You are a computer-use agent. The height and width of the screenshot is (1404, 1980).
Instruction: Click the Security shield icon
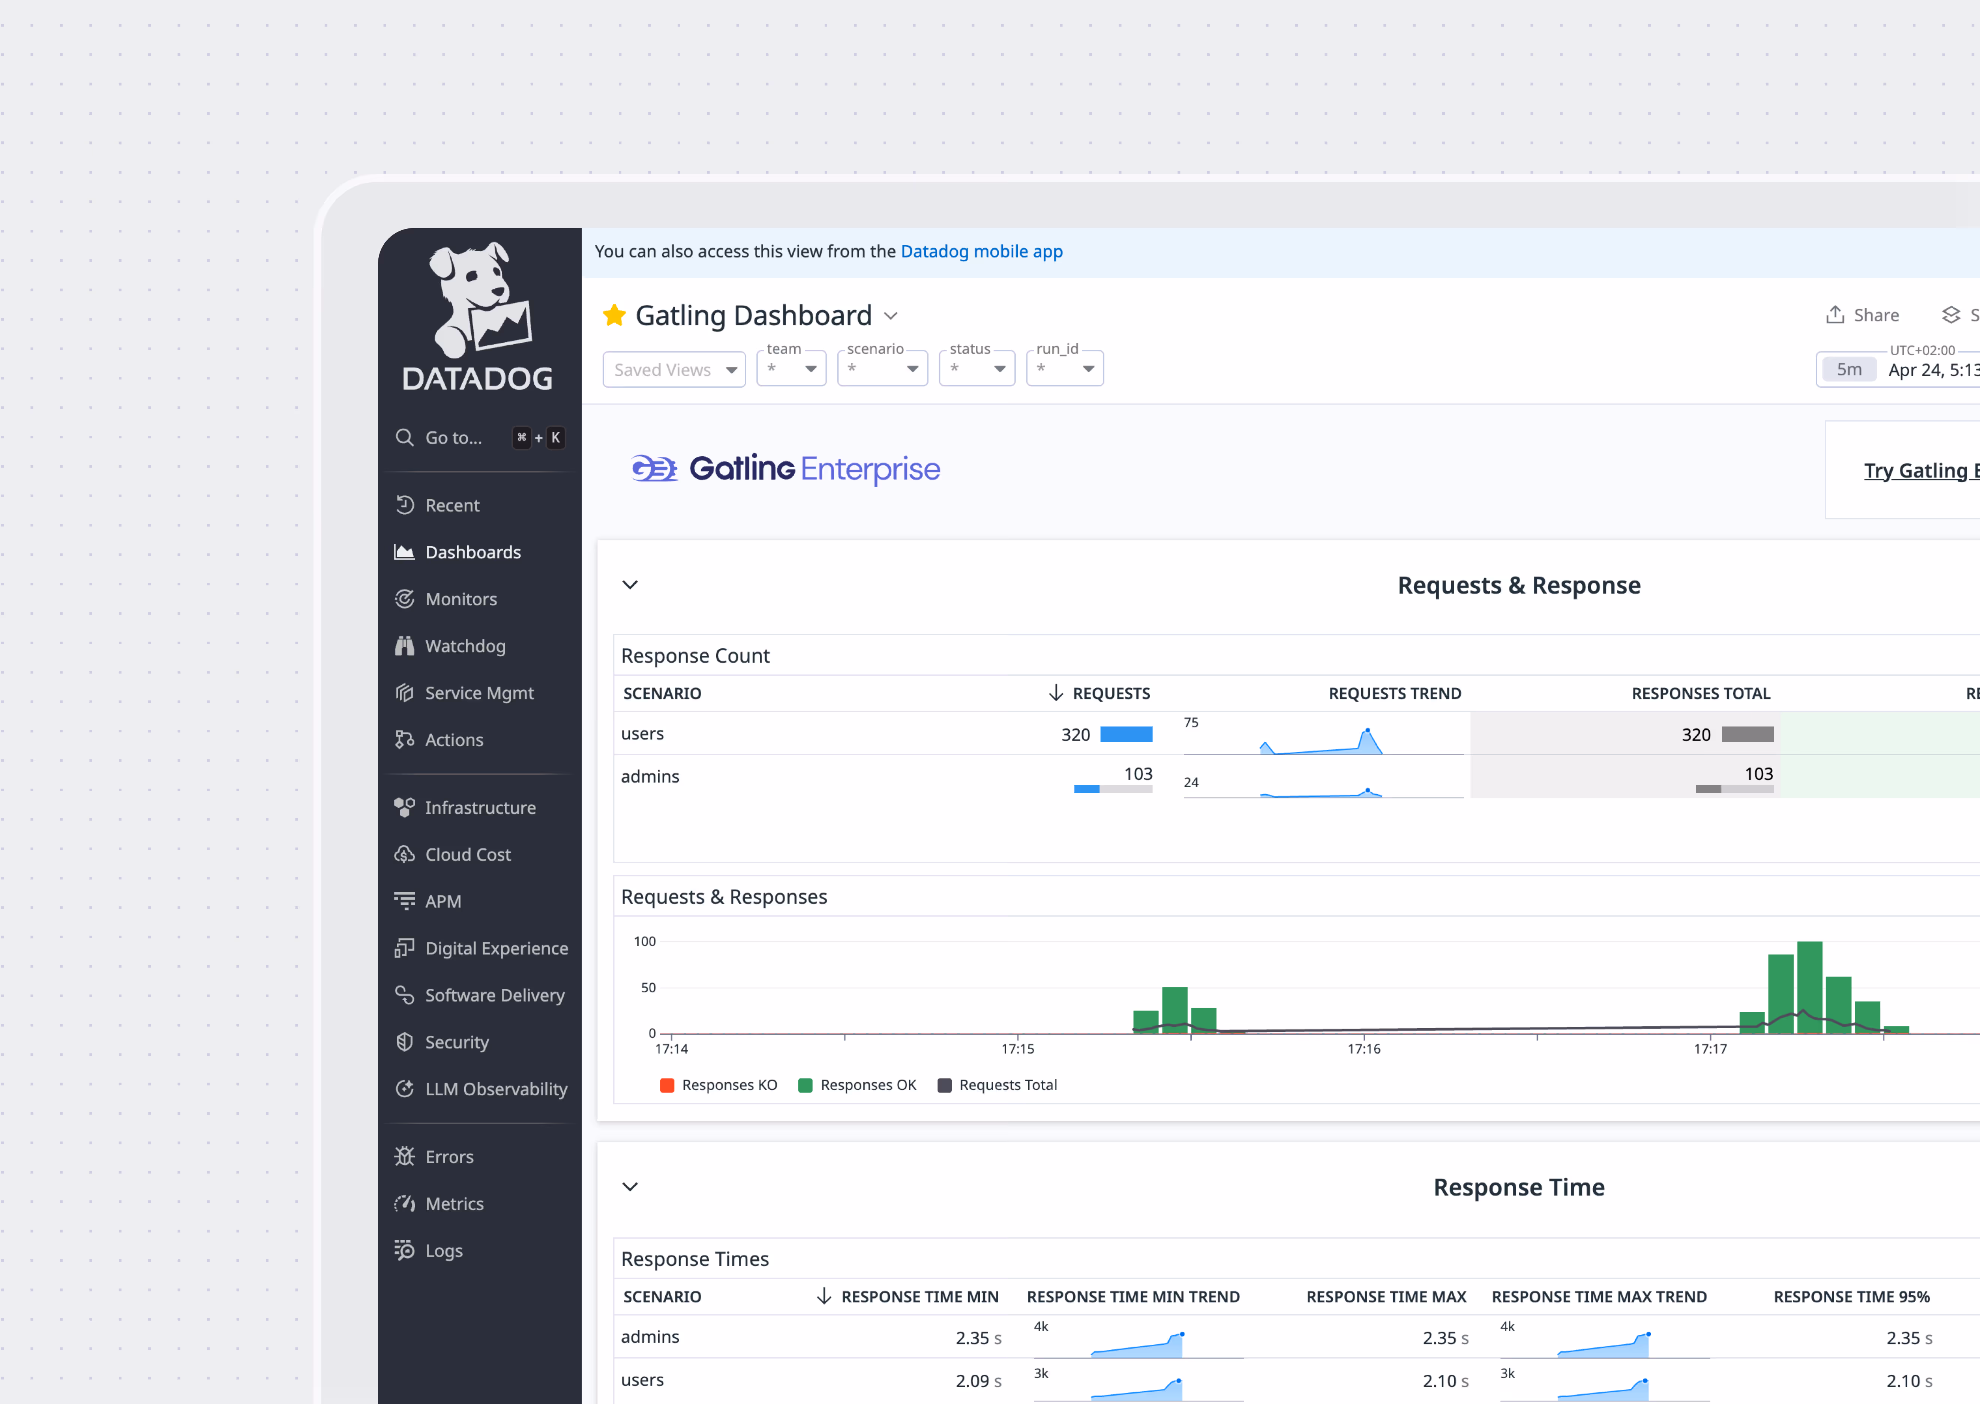[x=405, y=1042]
